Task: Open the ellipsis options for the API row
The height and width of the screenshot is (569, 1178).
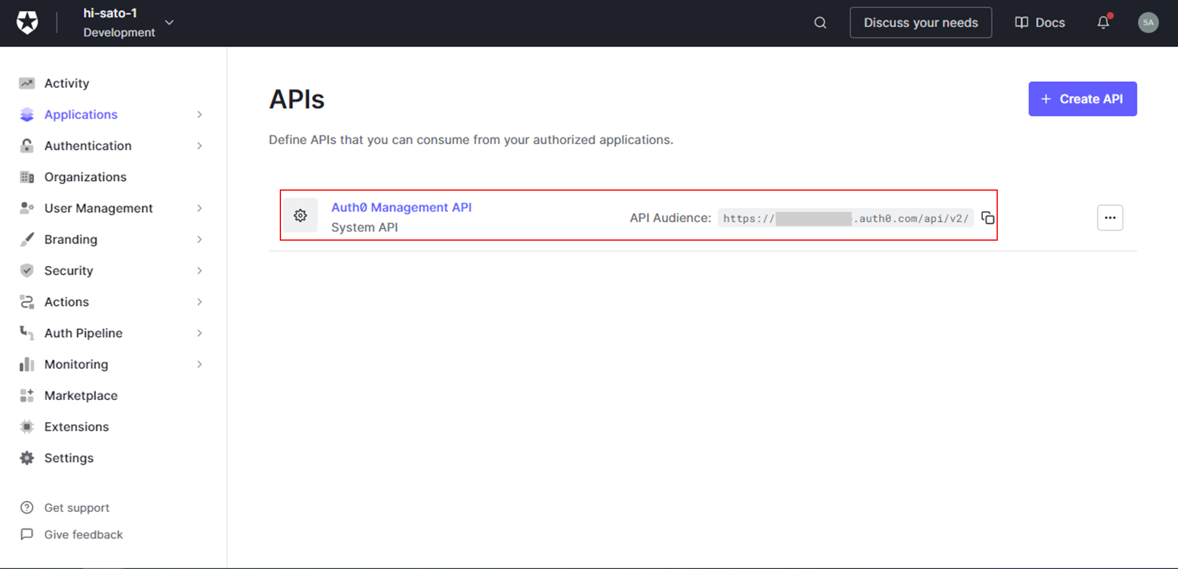Action: coord(1110,217)
